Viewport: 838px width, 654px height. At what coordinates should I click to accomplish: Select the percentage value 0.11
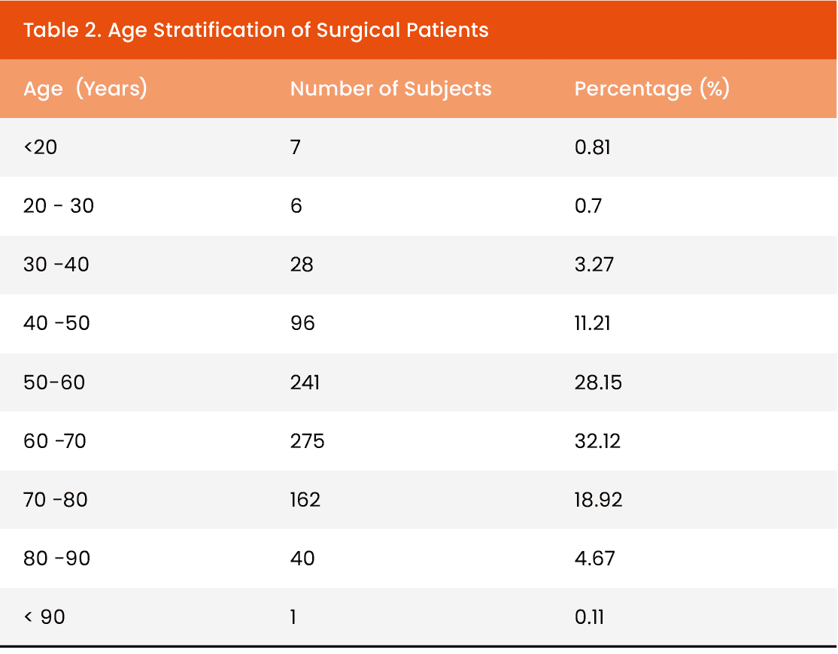pyautogui.click(x=589, y=617)
